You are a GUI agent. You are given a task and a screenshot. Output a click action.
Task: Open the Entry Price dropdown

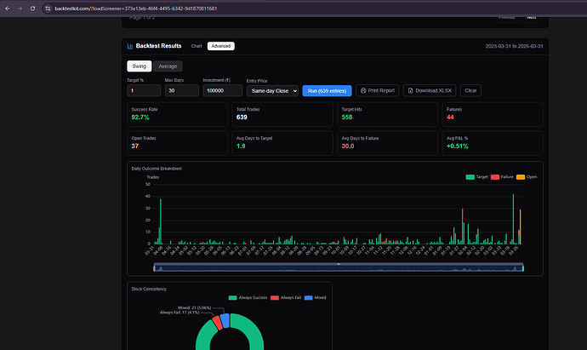pyautogui.click(x=272, y=90)
